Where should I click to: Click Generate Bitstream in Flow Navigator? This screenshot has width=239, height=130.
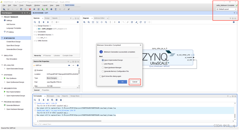pos(13,105)
